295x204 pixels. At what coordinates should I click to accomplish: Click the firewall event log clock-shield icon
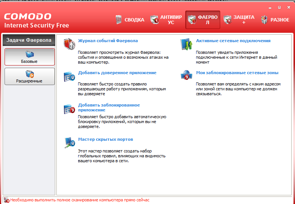70,44
